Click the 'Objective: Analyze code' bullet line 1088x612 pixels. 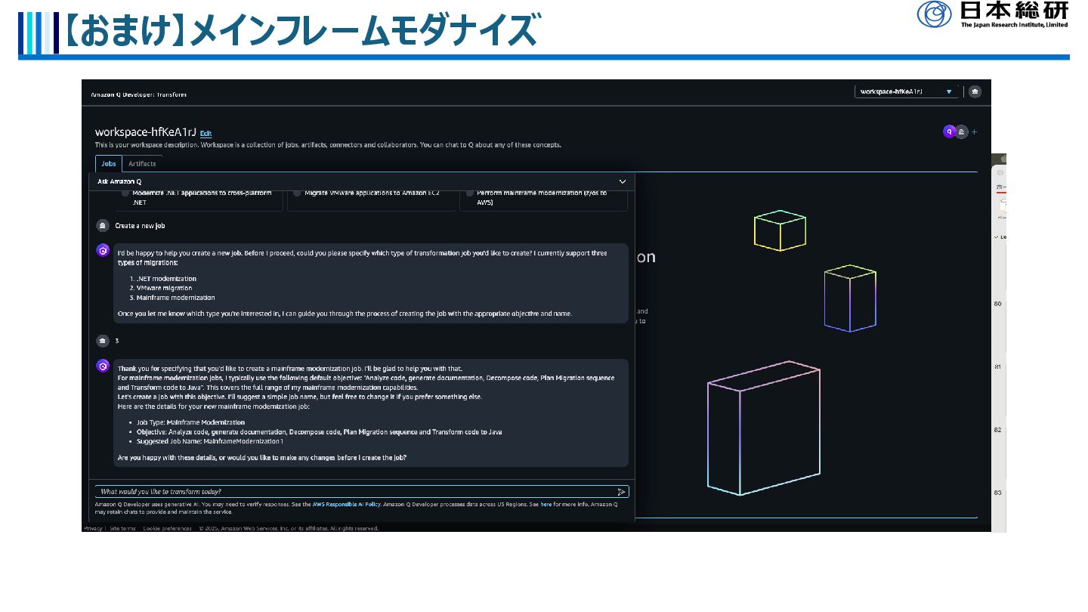tap(320, 432)
